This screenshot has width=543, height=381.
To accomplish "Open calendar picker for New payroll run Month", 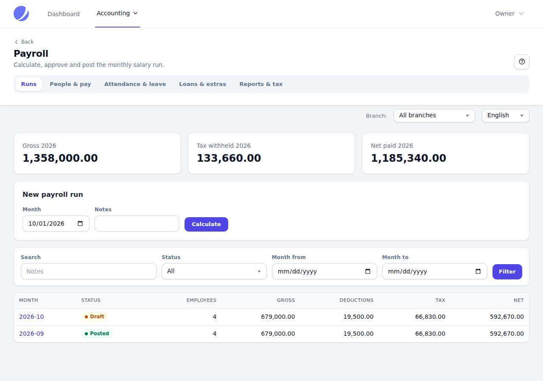I will [x=80, y=224].
